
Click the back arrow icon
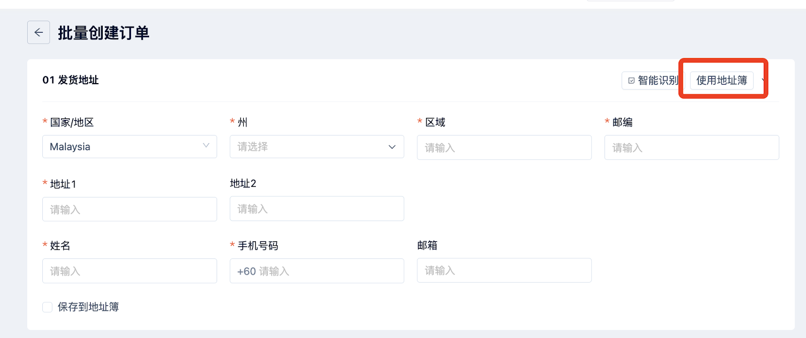point(38,33)
